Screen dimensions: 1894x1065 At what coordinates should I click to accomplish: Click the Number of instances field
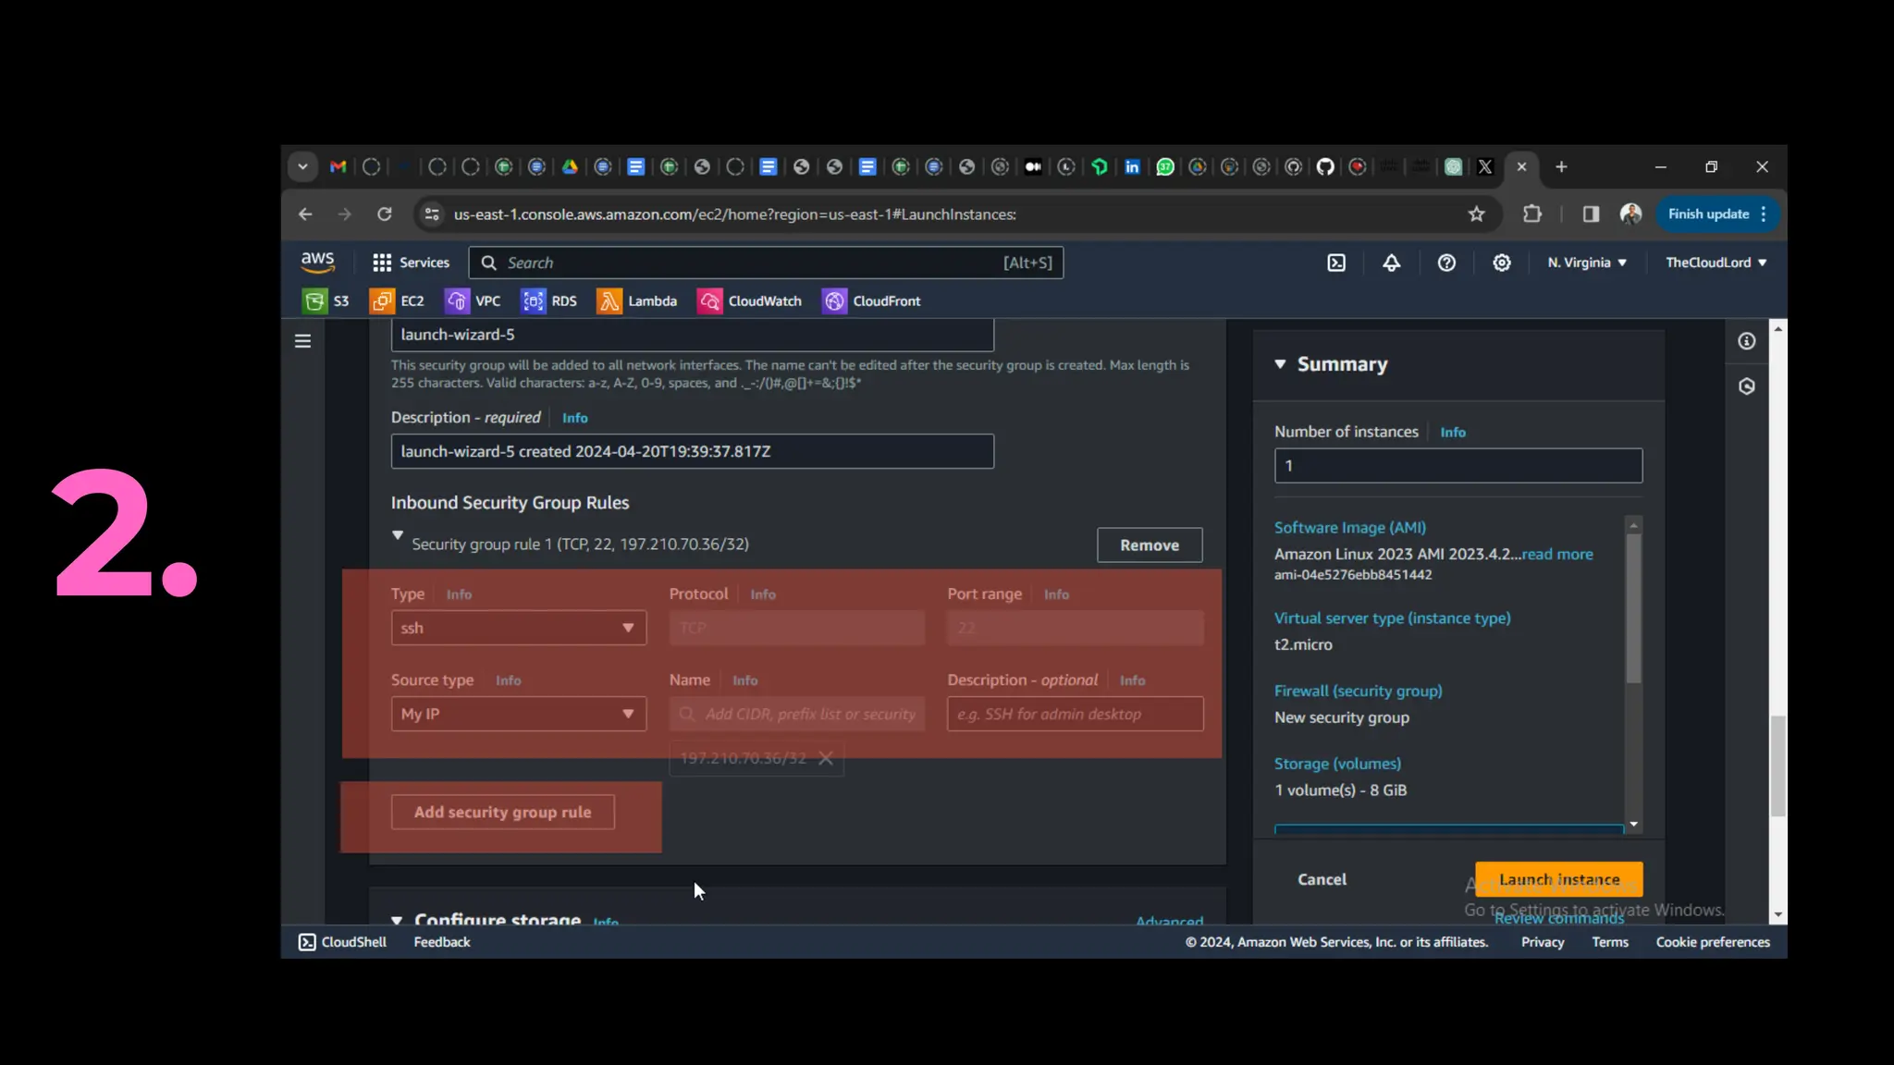pos(1457,466)
